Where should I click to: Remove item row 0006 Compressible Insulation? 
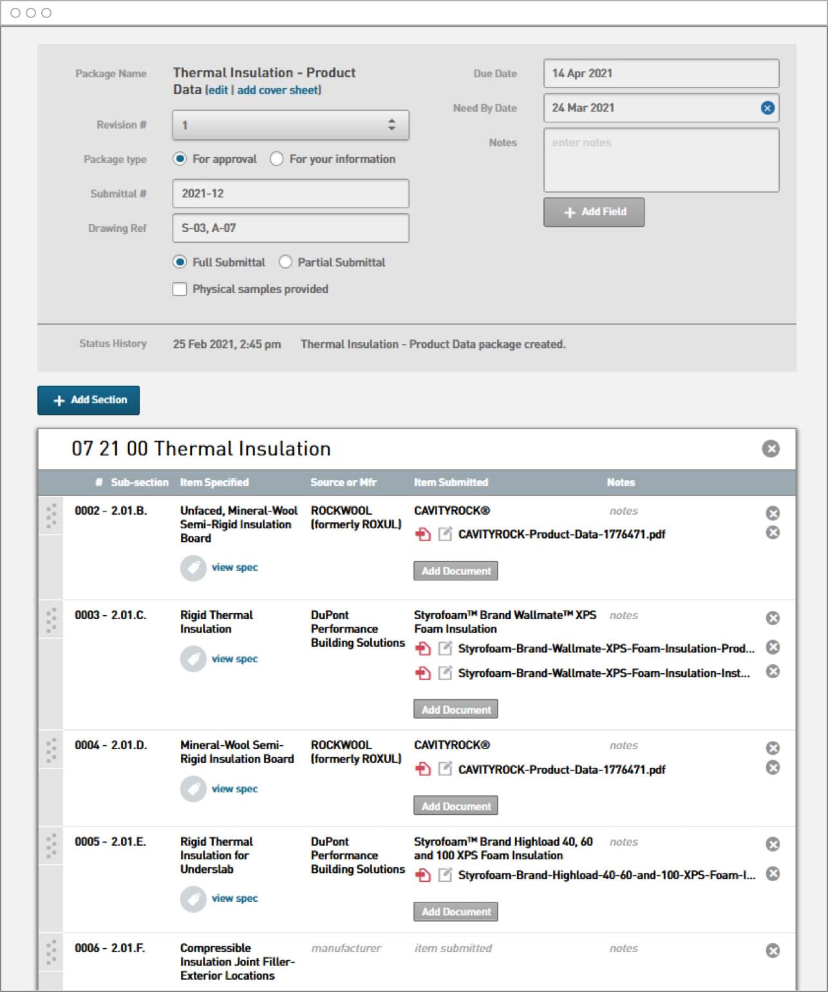pyautogui.click(x=773, y=951)
